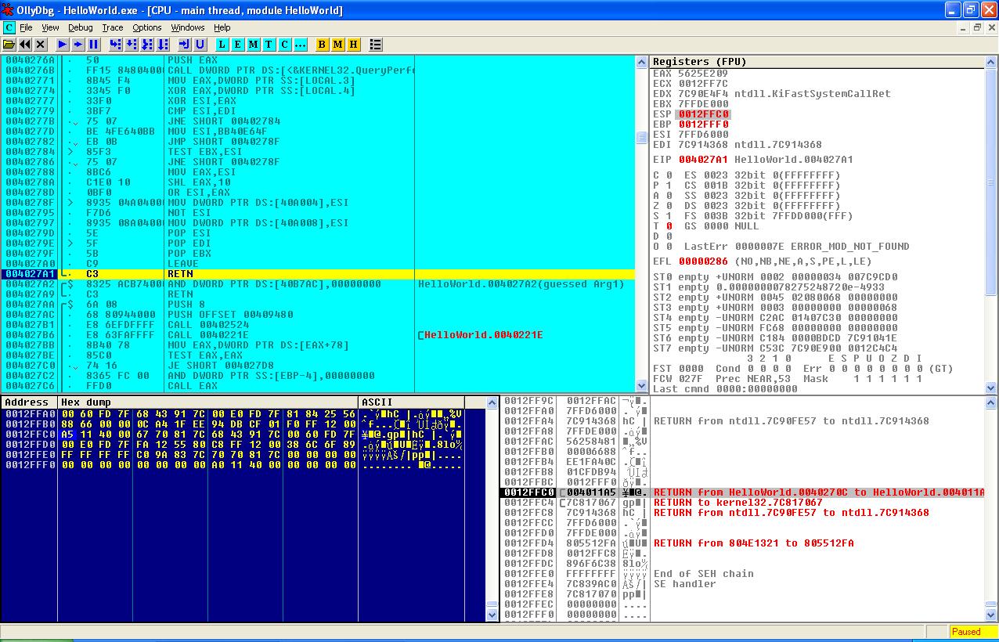
Task: Select the CALL 00402524 disassembly line
Action: 318,325
